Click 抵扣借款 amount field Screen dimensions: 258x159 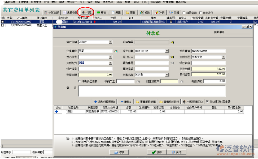[214, 81]
